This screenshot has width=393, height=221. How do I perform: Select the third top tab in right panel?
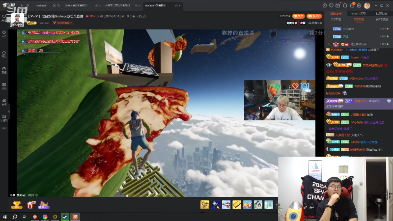pos(381,14)
